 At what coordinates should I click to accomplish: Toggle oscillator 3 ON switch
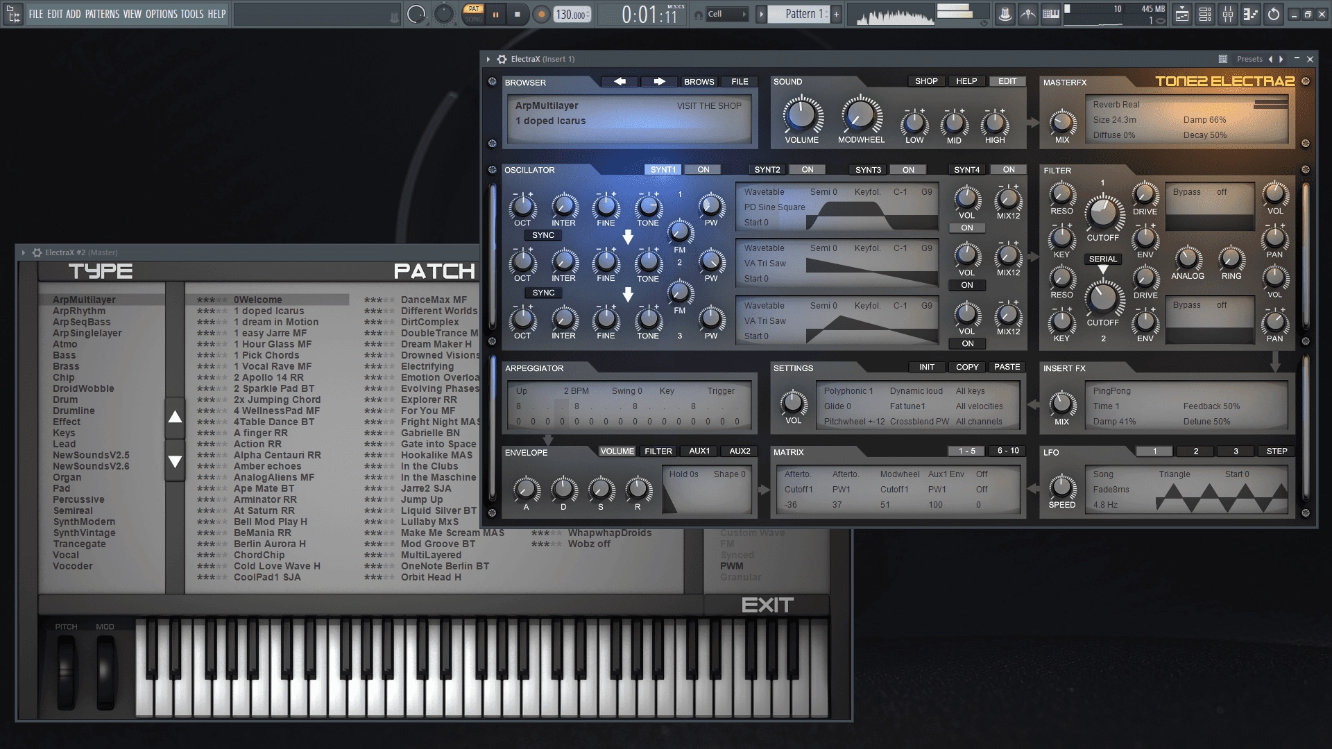click(x=967, y=343)
